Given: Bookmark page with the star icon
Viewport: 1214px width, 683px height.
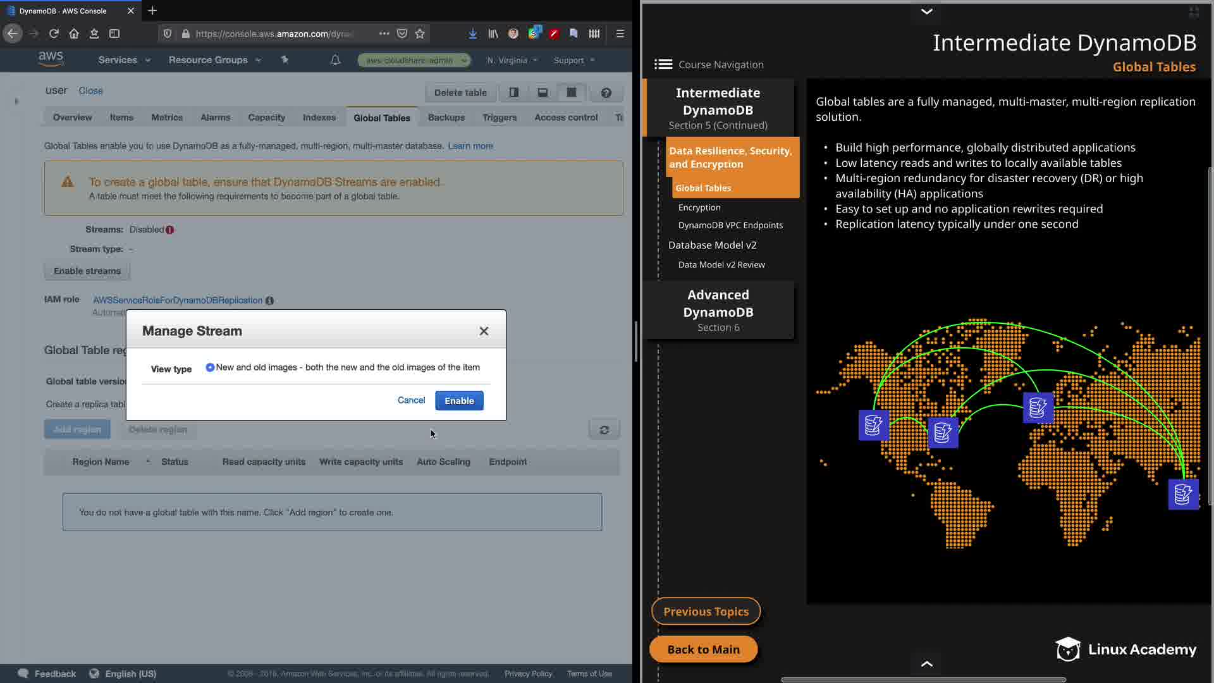Looking at the screenshot, I should click(420, 34).
